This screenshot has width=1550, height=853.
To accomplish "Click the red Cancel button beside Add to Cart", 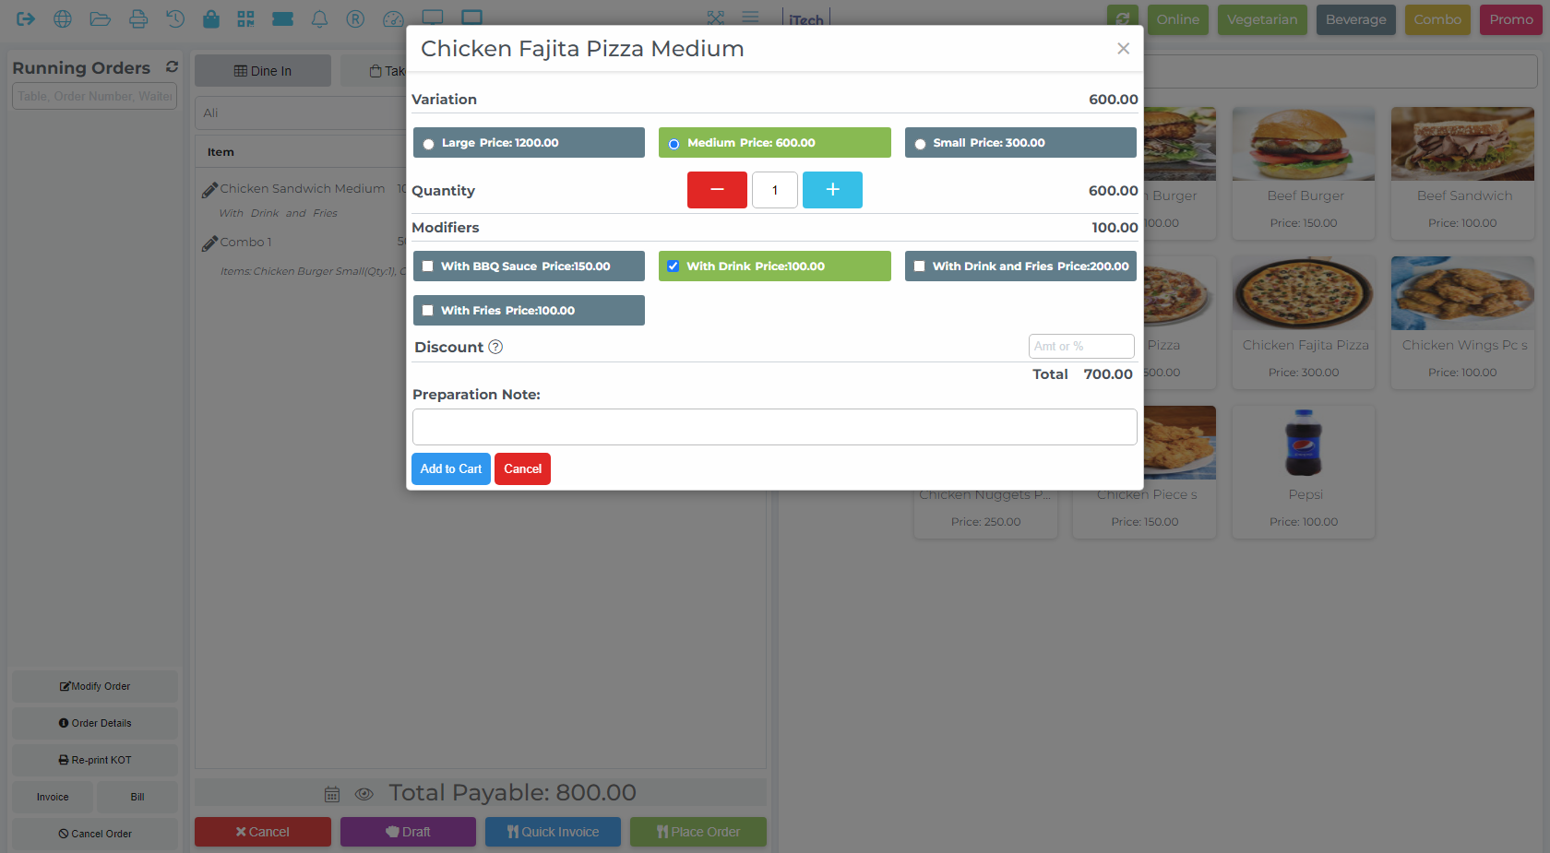I will tap(522, 468).
